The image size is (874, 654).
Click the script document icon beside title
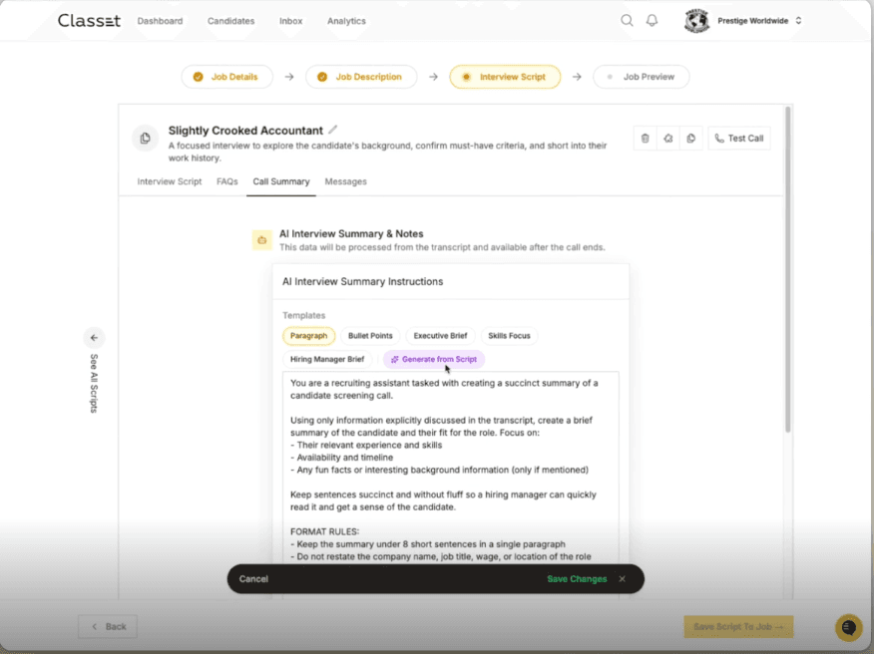[145, 139]
